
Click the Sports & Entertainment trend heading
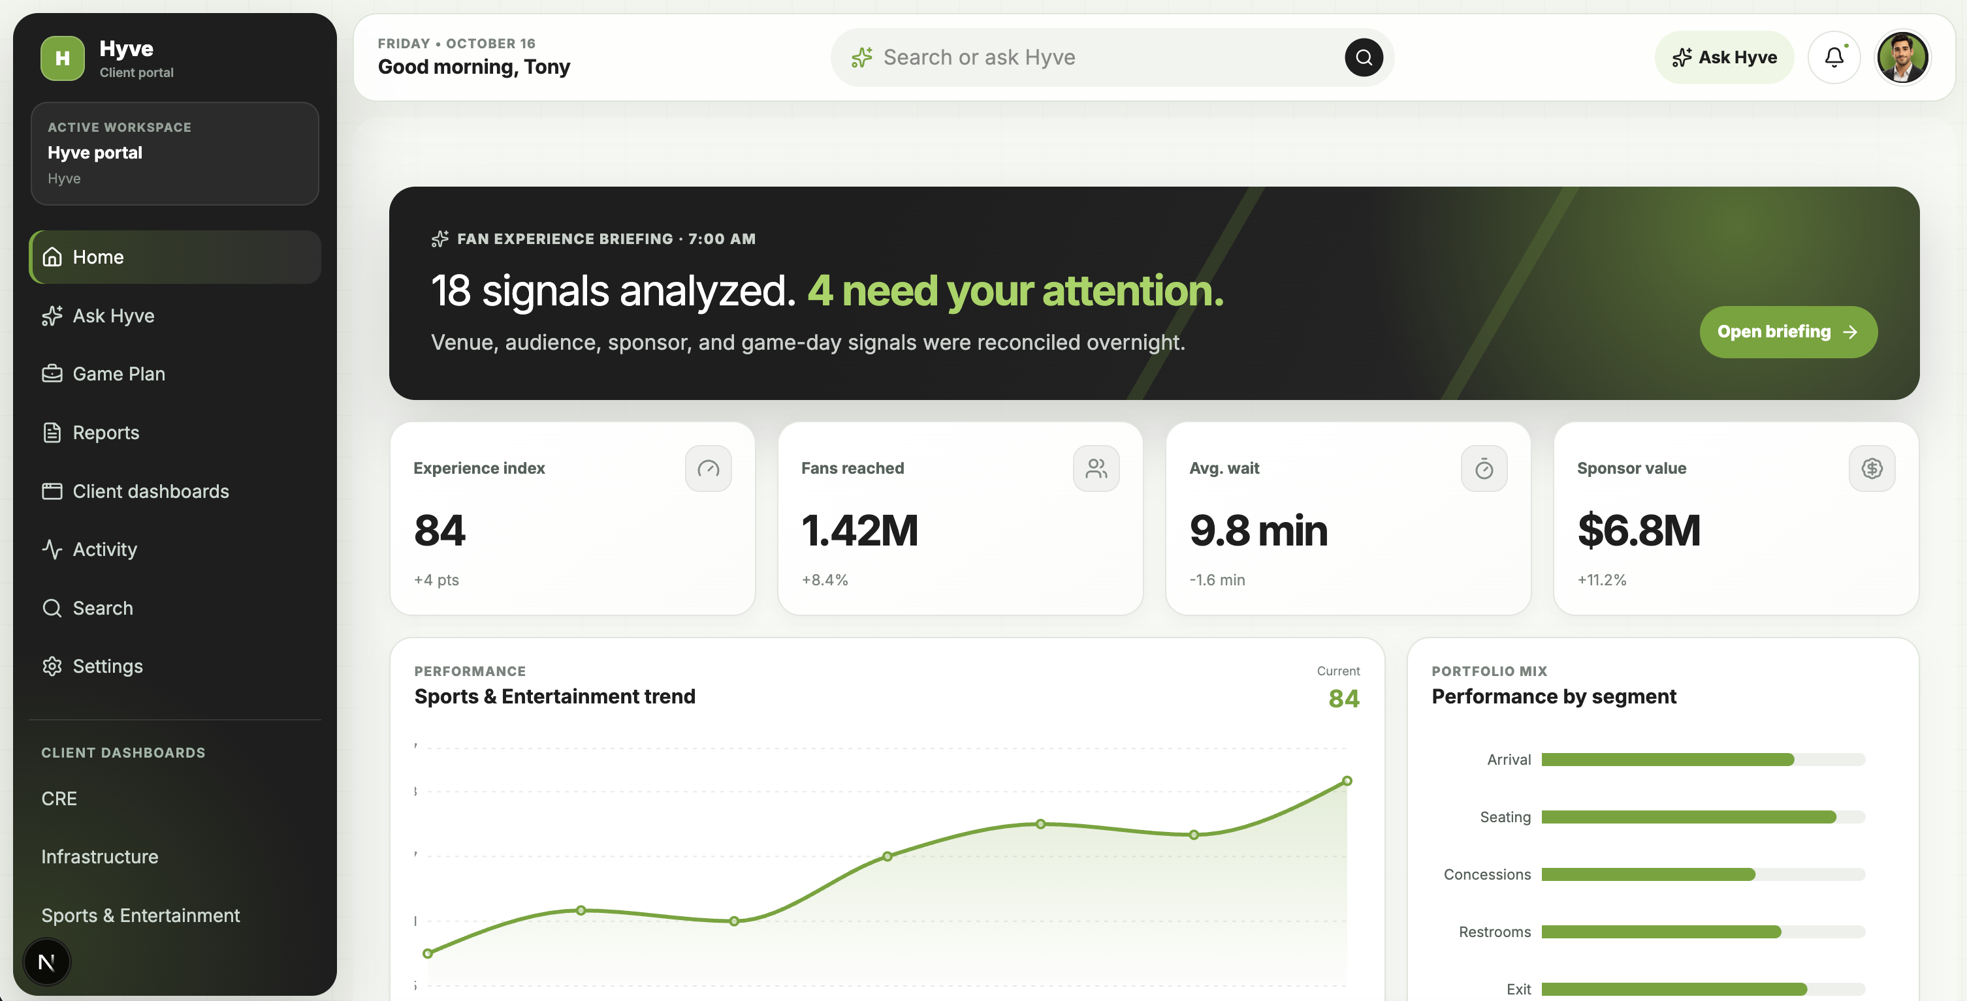pyautogui.click(x=555, y=696)
